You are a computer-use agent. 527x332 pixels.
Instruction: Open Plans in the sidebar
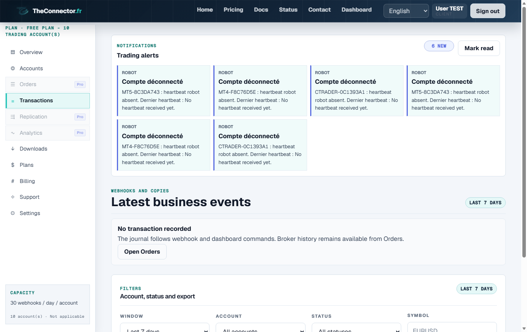pos(48,165)
